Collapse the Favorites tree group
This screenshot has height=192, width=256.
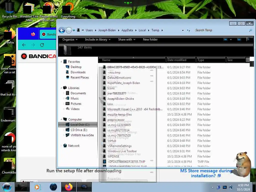[x=61, y=62]
